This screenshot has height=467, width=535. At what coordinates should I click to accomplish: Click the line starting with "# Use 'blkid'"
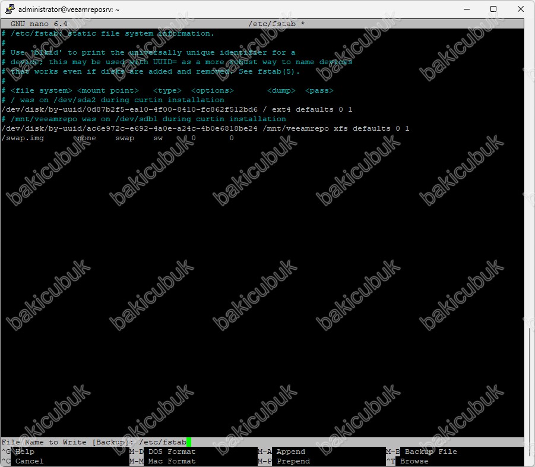[x=148, y=52]
